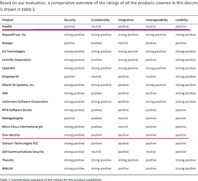Click Lieberman's Interoperability strong positive cell
Image resolution: width=198 pixels, height=181 pixels.
(x=155, y=101)
